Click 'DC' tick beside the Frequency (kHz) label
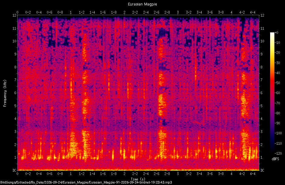The image size is (285, 185). pos(14,170)
